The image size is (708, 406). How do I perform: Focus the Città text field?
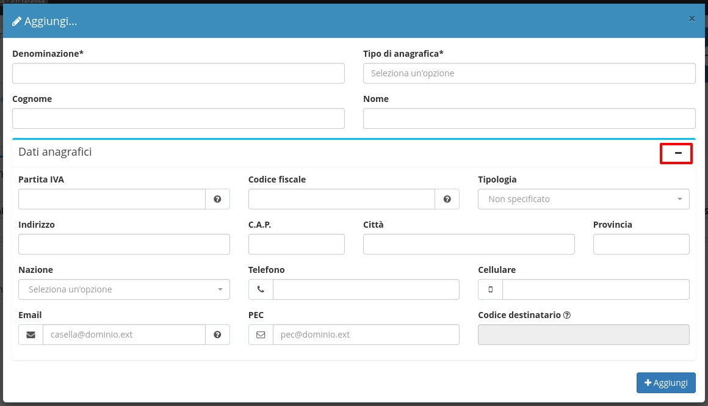(469, 244)
